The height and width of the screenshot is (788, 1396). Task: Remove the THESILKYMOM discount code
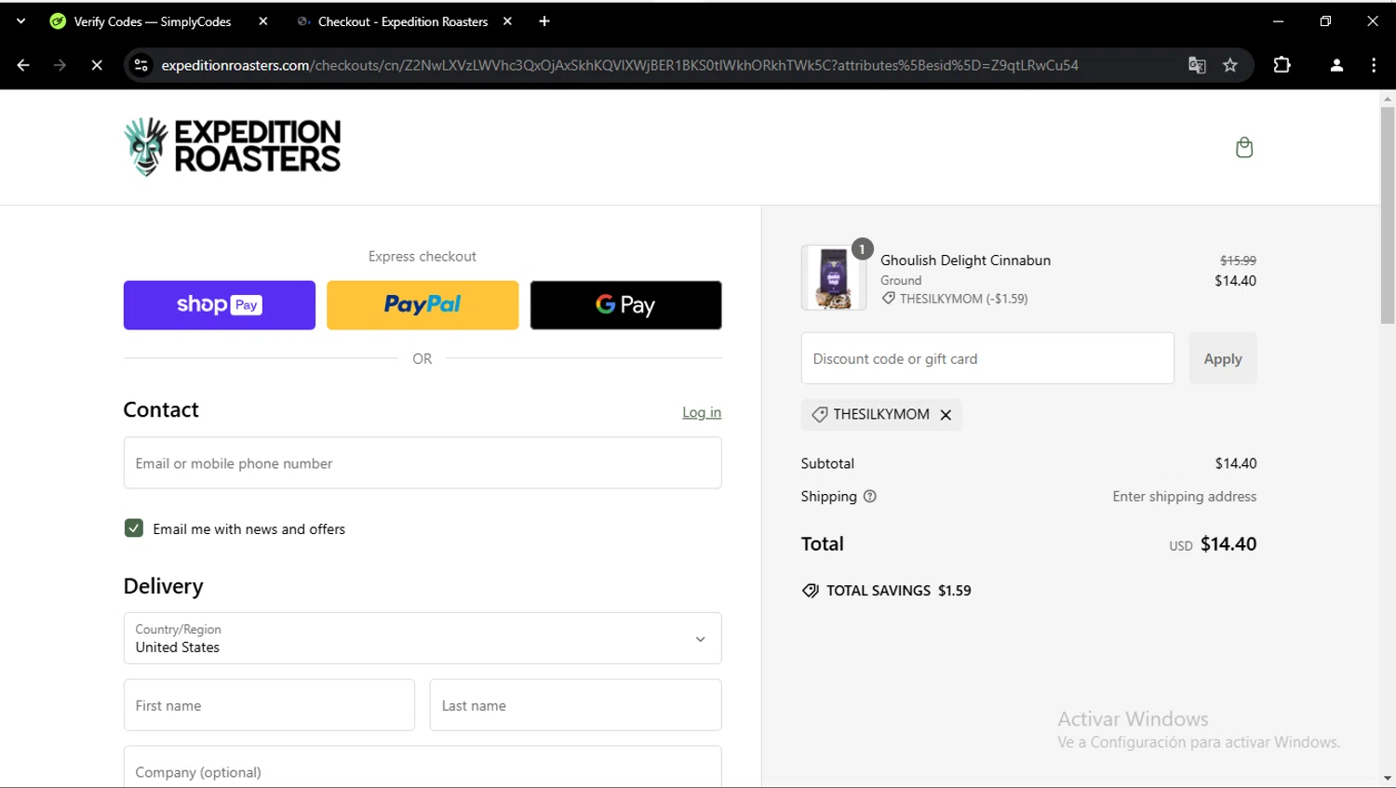[x=946, y=415]
